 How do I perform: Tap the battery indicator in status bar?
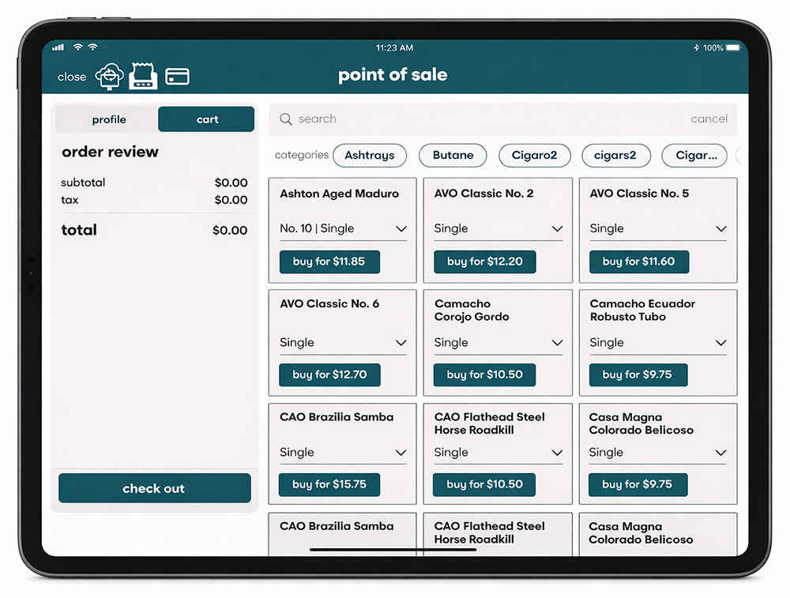(734, 48)
